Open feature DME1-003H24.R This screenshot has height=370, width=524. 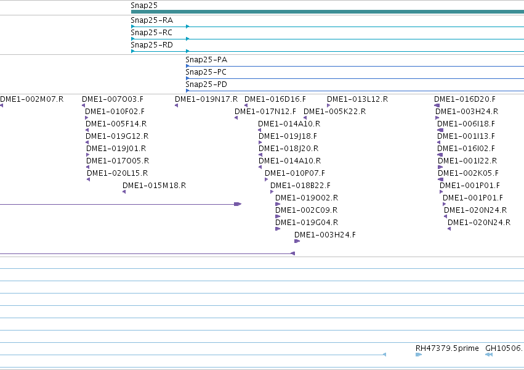pos(467,112)
